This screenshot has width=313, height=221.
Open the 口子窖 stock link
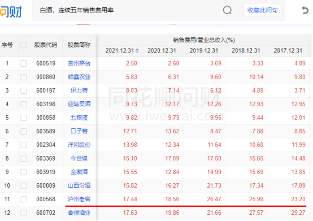pos(79,131)
